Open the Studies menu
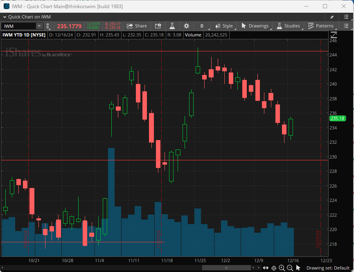The width and height of the screenshot is (354, 272). 288,26
